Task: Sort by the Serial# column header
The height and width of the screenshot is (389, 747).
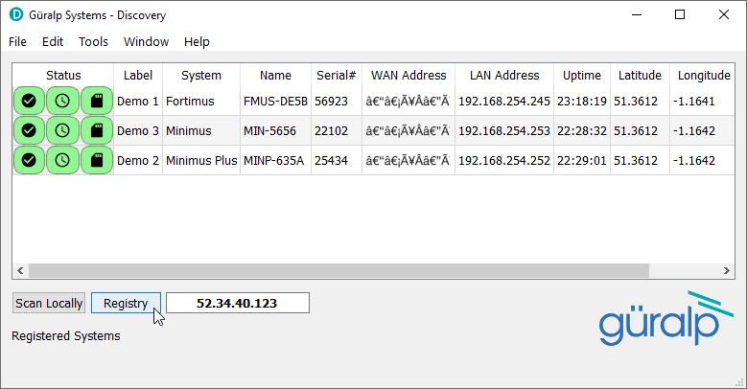Action: (x=337, y=76)
